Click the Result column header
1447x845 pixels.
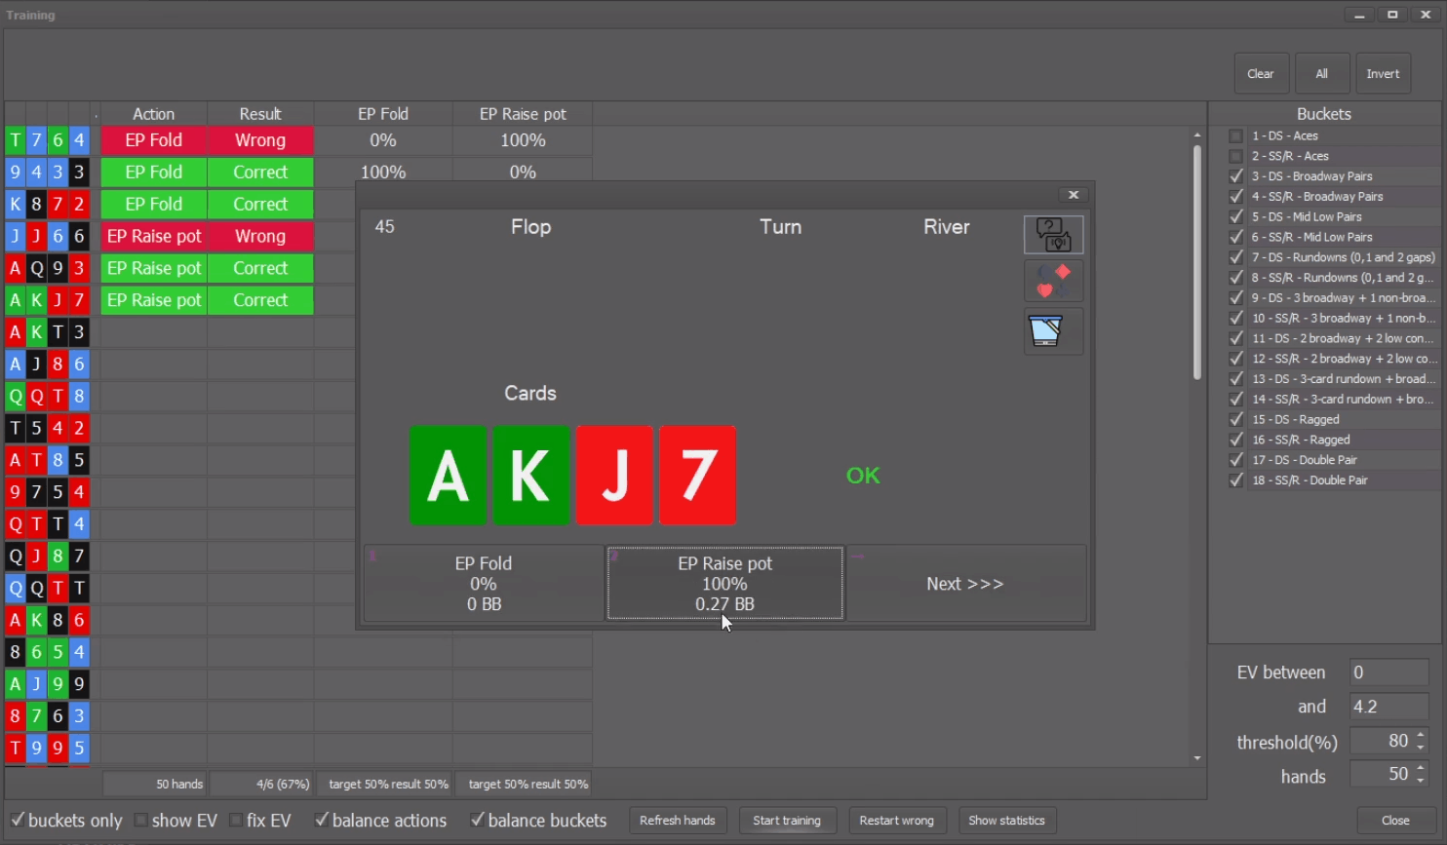click(260, 114)
